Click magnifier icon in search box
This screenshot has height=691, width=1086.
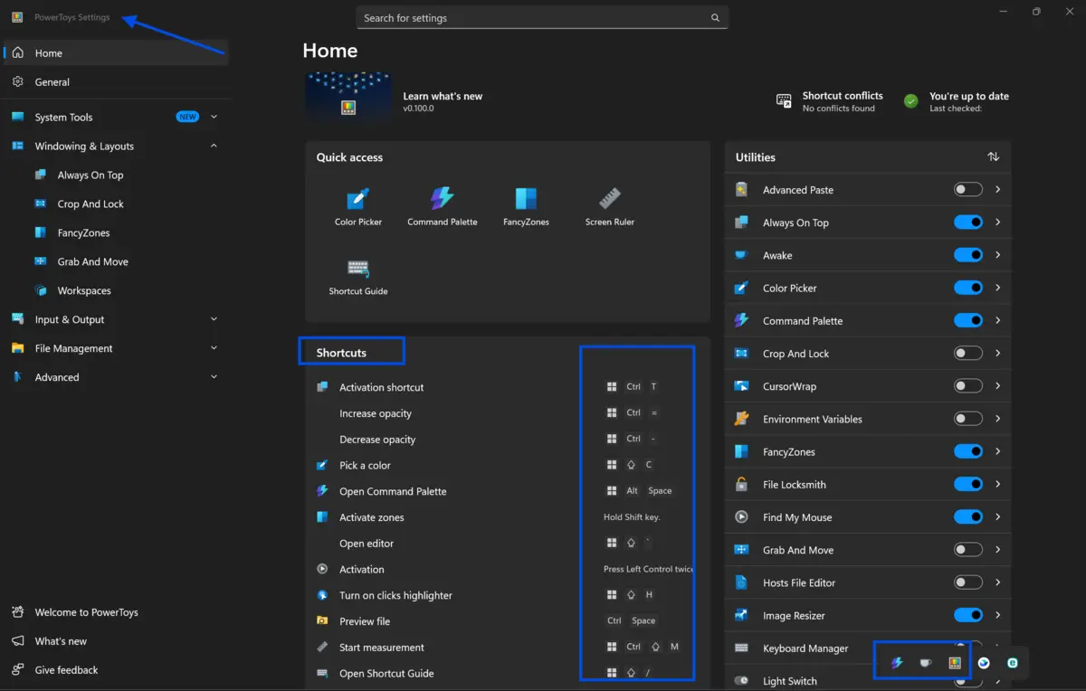coord(715,18)
